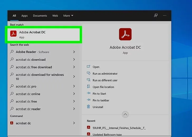Choose Open from the actions list
The image size is (192, 137).
pyautogui.click(x=96, y=67)
